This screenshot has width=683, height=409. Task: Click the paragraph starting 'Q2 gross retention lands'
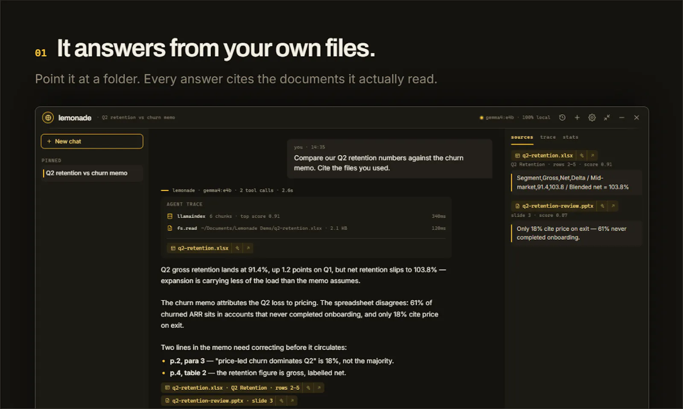303,275
